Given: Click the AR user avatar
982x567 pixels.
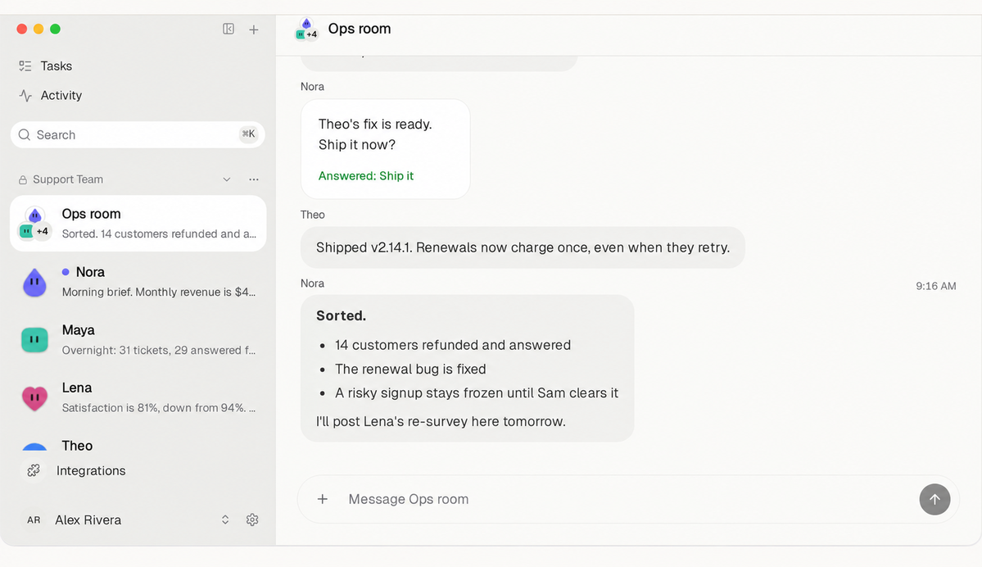Looking at the screenshot, I should coord(34,520).
